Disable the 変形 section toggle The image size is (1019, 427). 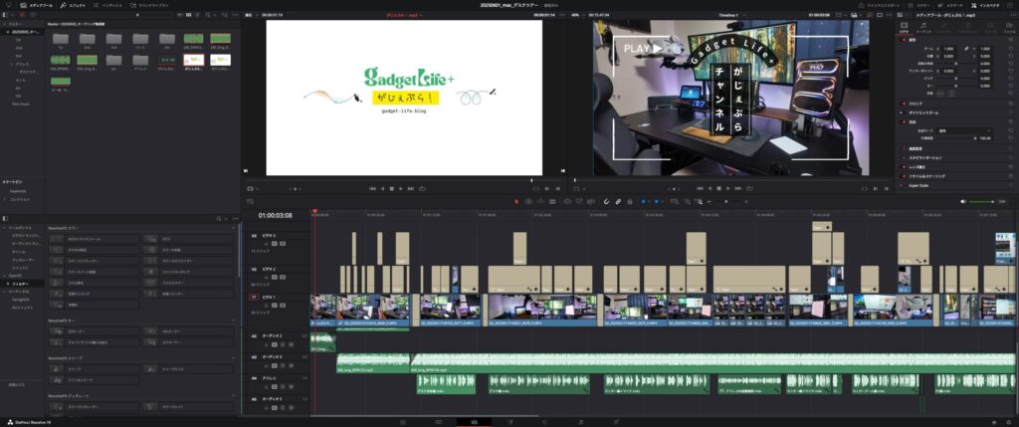pyautogui.click(x=903, y=40)
